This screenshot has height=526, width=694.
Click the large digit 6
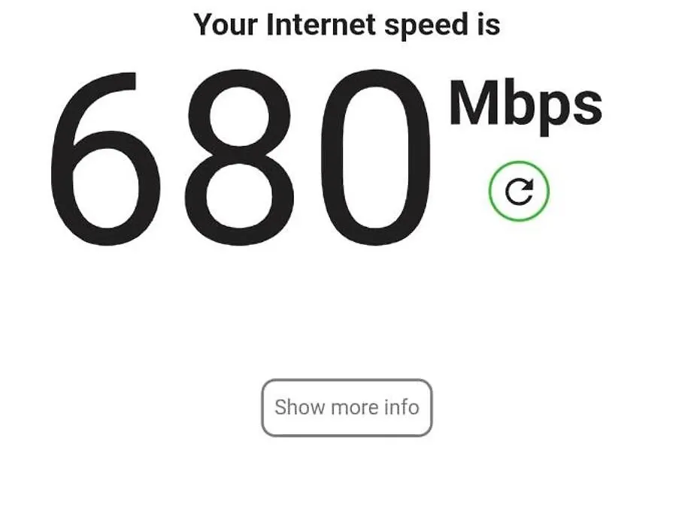[x=105, y=159]
